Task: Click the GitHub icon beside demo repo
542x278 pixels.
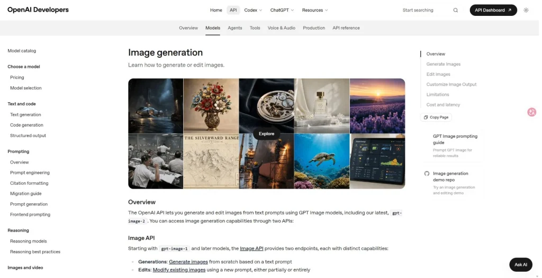Action: click(x=427, y=174)
